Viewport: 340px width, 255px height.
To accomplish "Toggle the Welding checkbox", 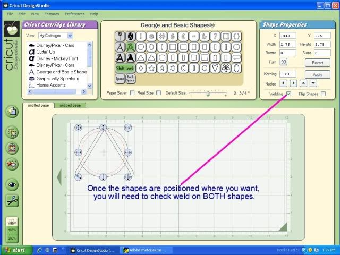I will coord(288,93).
